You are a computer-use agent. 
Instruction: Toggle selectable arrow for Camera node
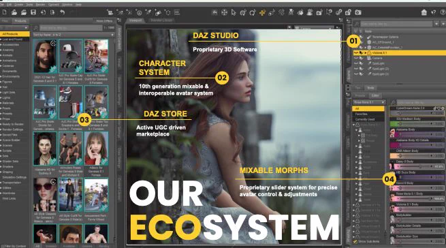362,58
